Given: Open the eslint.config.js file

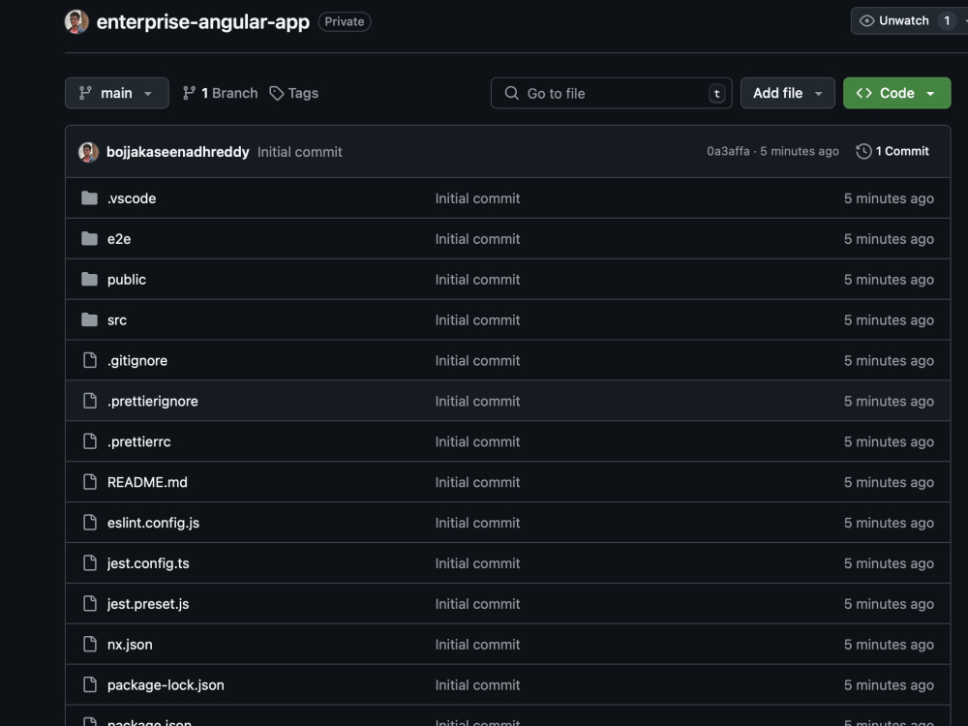Looking at the screenshot, I should [x=153, y=523].
